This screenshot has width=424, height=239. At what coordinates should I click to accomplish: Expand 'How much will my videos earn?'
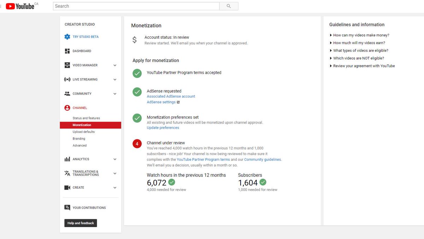tap(357, 43)
